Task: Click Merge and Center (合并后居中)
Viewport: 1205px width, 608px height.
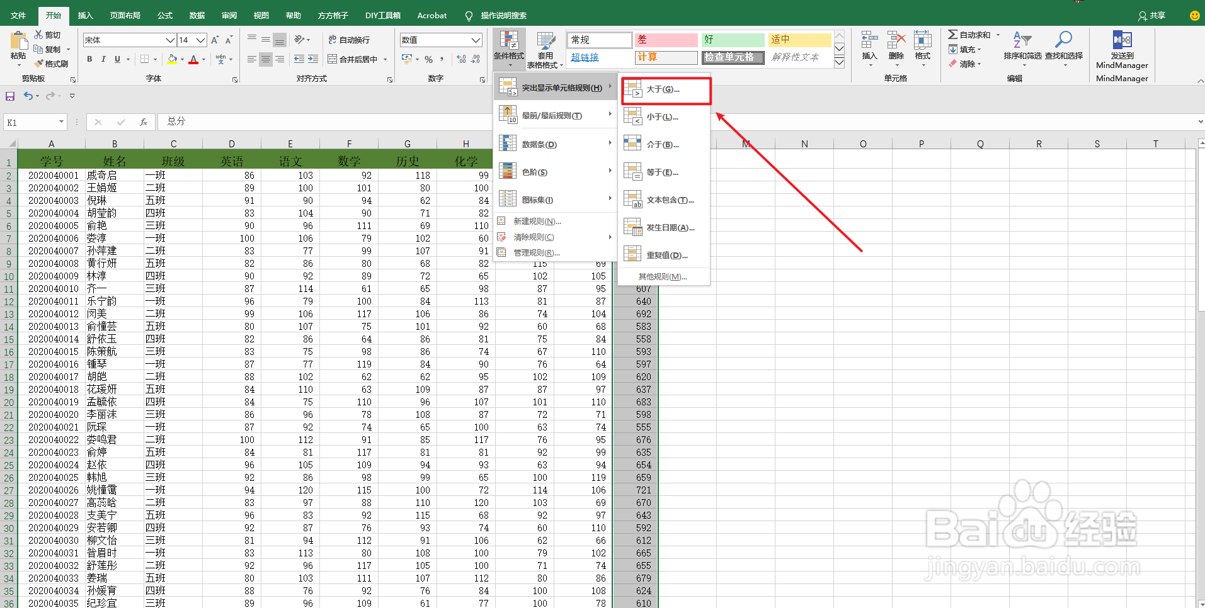Action: (353, 59)
